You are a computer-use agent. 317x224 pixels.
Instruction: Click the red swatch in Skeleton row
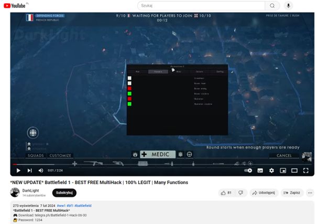(x=129, y=99)
